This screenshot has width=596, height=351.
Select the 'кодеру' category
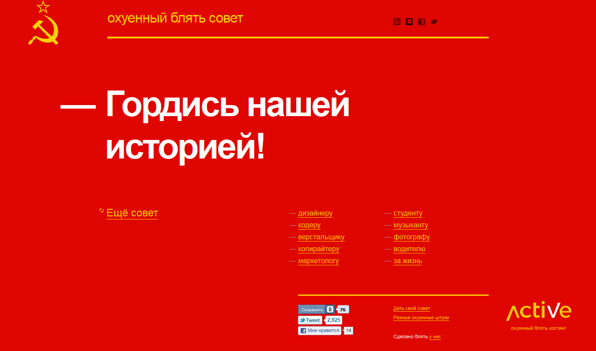(309, 225)
